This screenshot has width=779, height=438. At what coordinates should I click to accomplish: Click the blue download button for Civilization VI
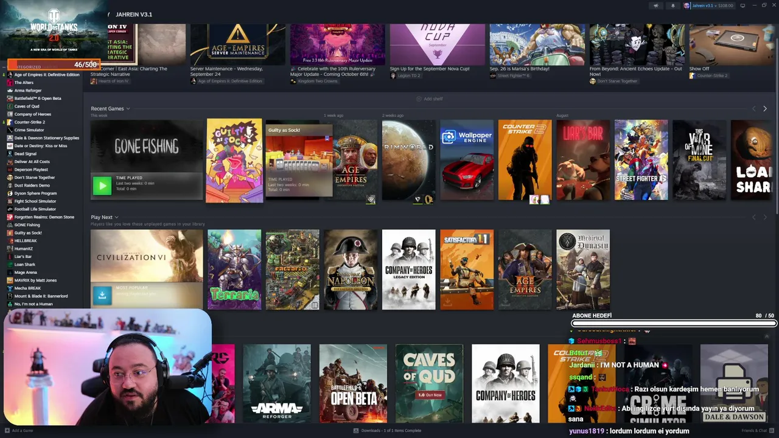pos(102,295)
